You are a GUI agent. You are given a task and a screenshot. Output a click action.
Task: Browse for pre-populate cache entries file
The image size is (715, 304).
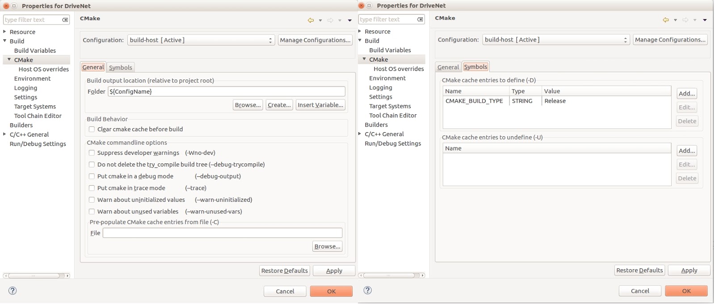pos(328,246)
